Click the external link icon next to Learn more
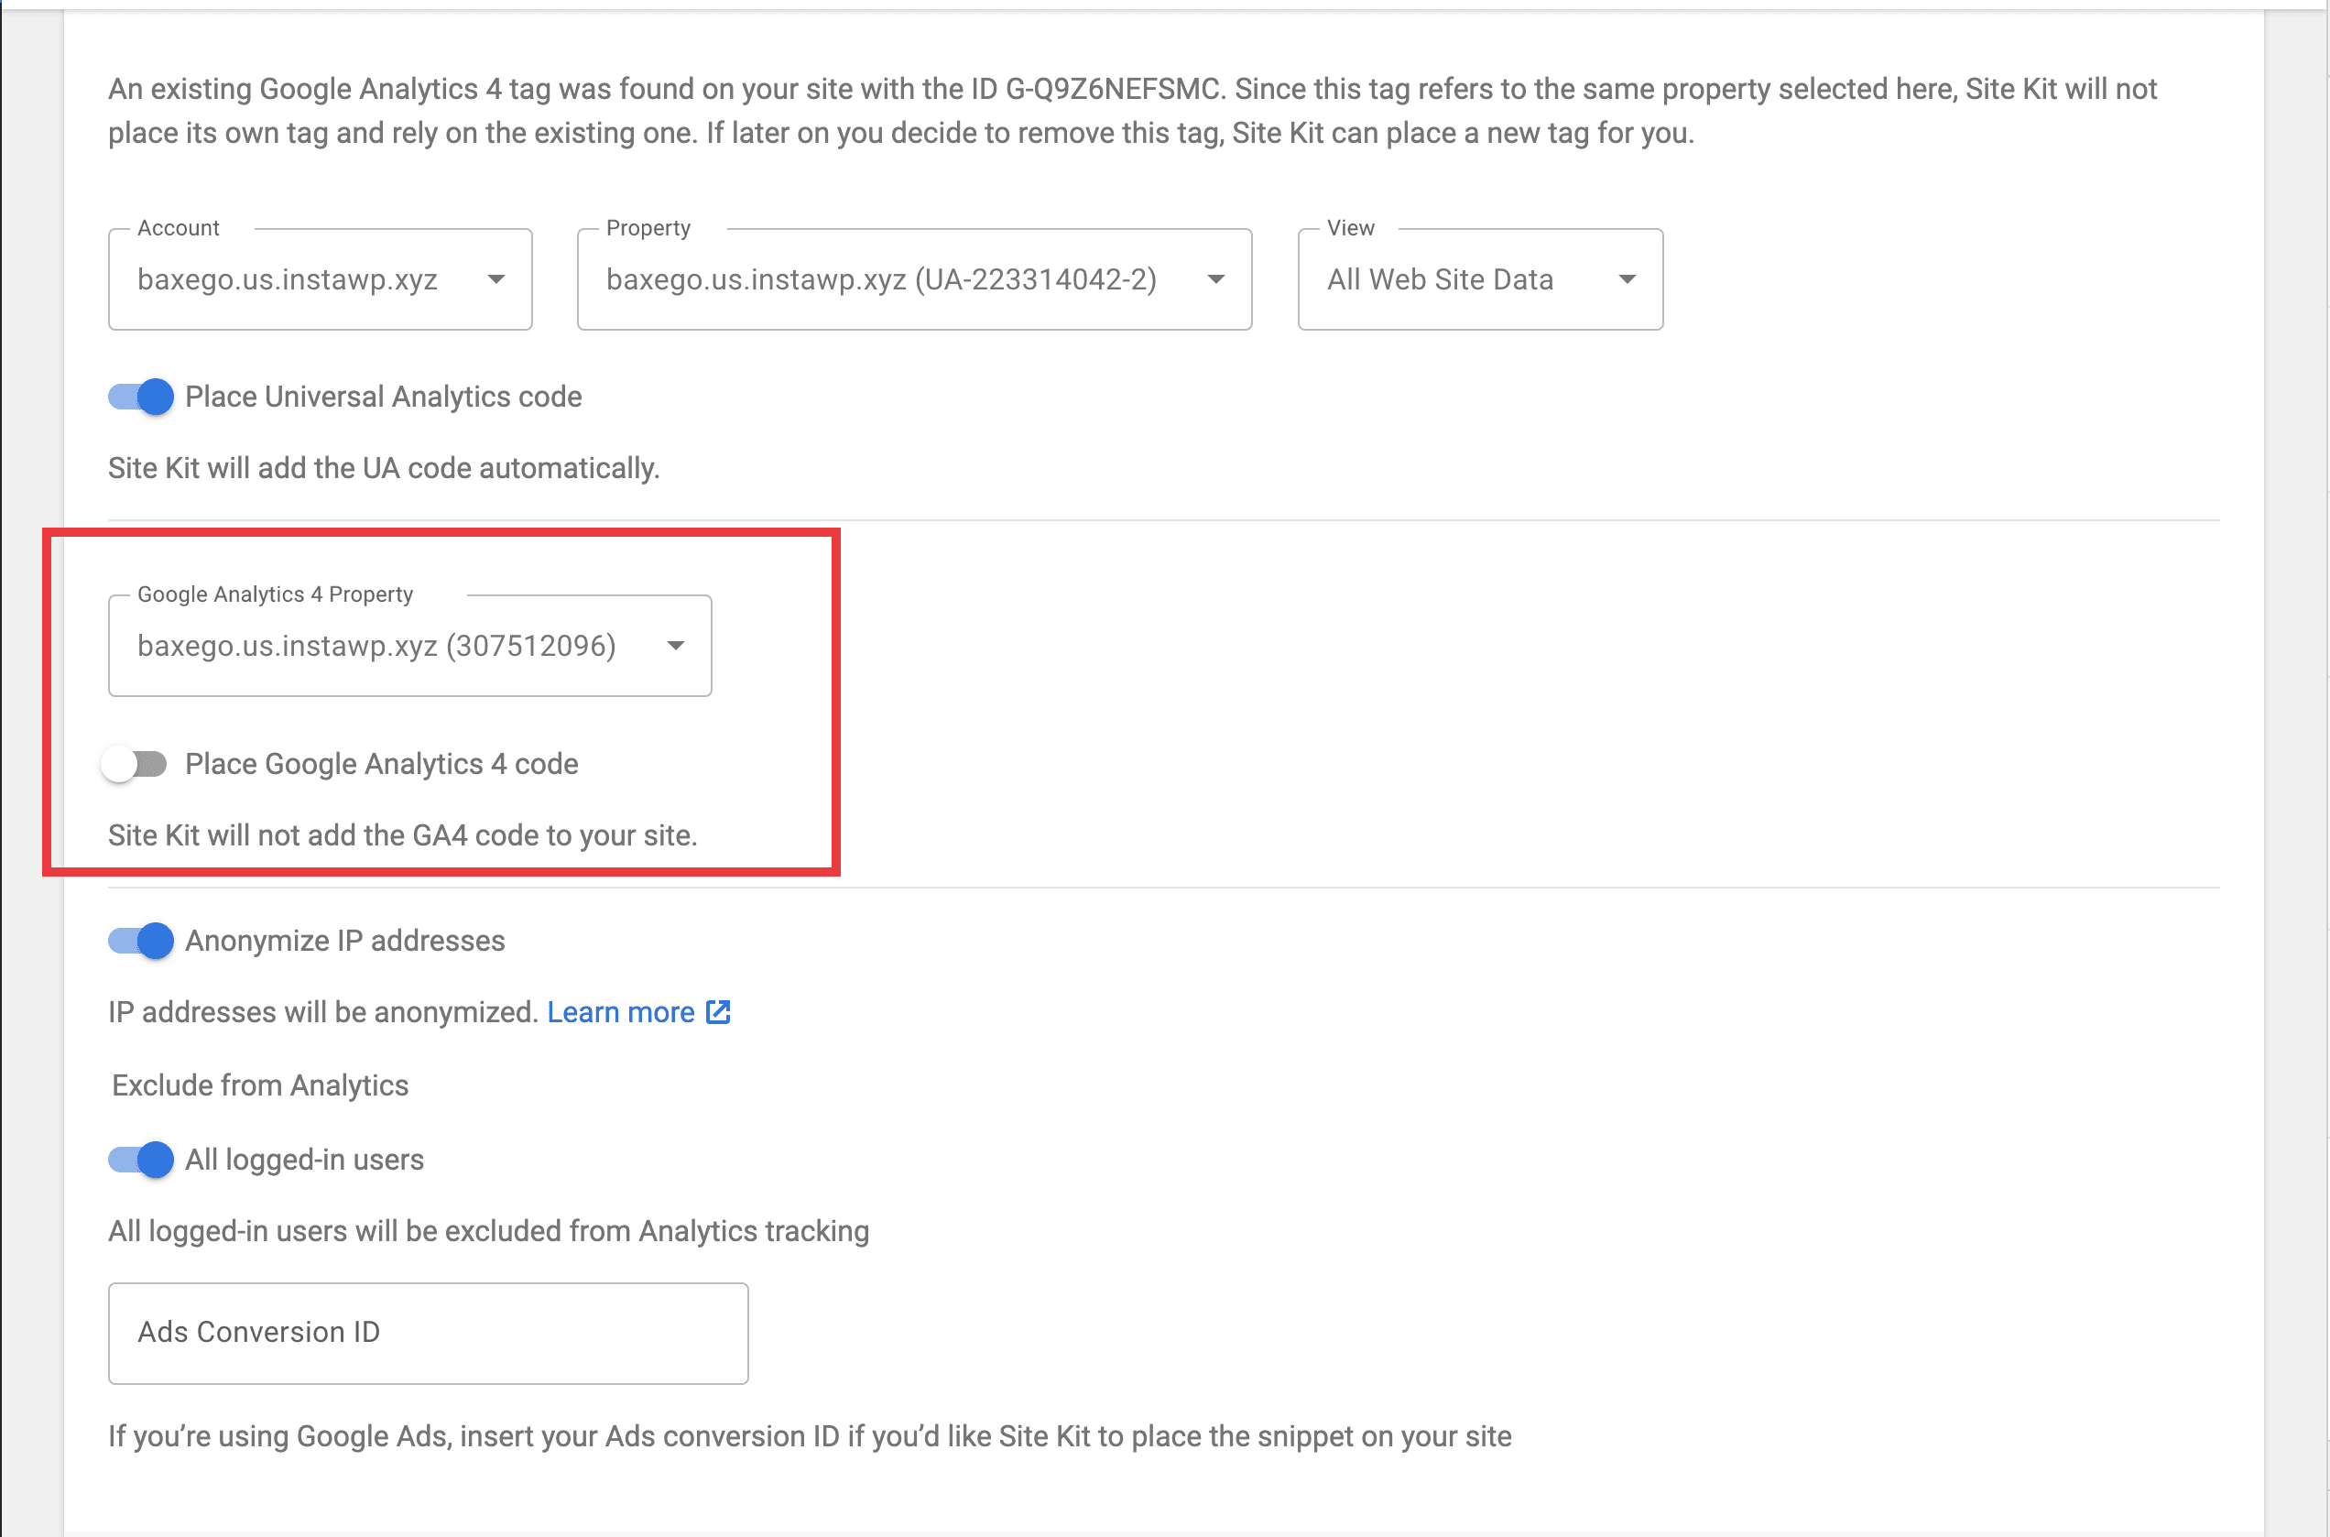Screen dimensions: 2330x1537 coord(716,1011)
